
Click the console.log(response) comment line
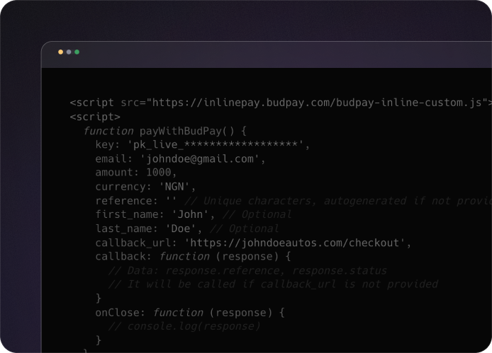pos(184,326)
